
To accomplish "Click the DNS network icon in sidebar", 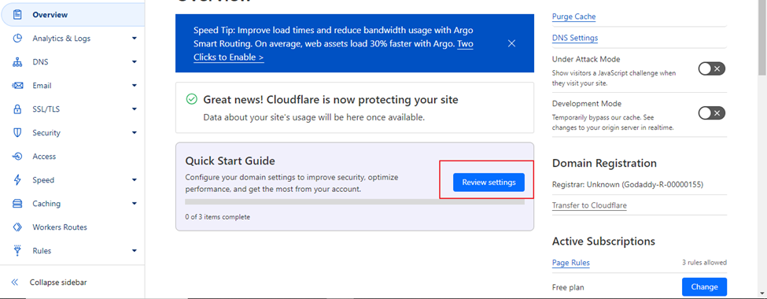I will coord(17,62).
